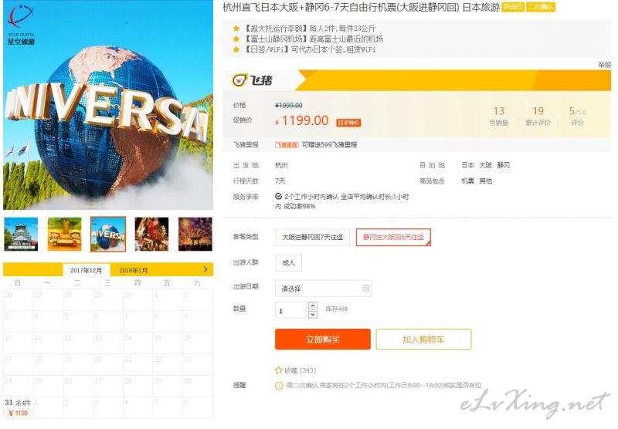Click the info icon beside reminder text
The width and height of the screenshot is (618, 429).
(279, 386)
